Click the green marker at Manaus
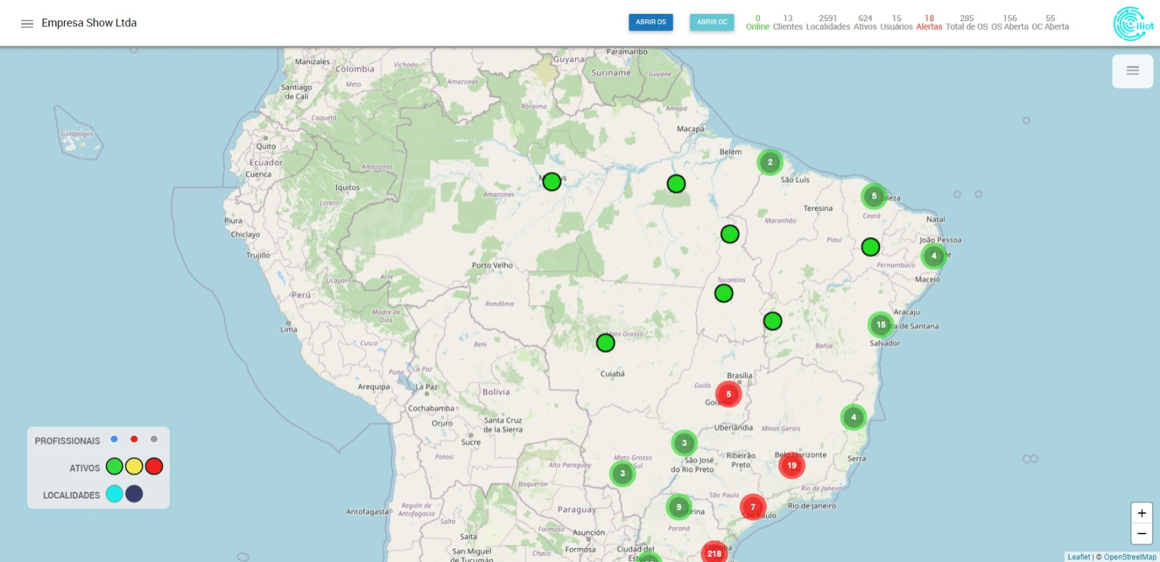The height and width of the screenshot is (562, 1160). [x=552, y=182]
